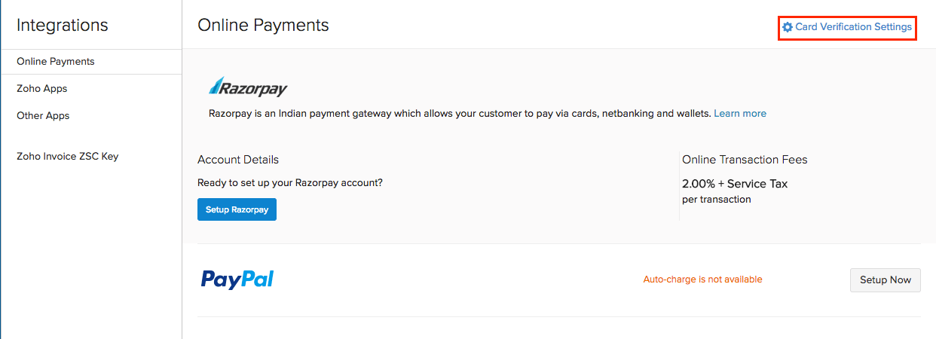Select Zoho Invoice ZSC Key in the sidebar
This screenshot has height=339, width=936.
click(x=68, y=157)
